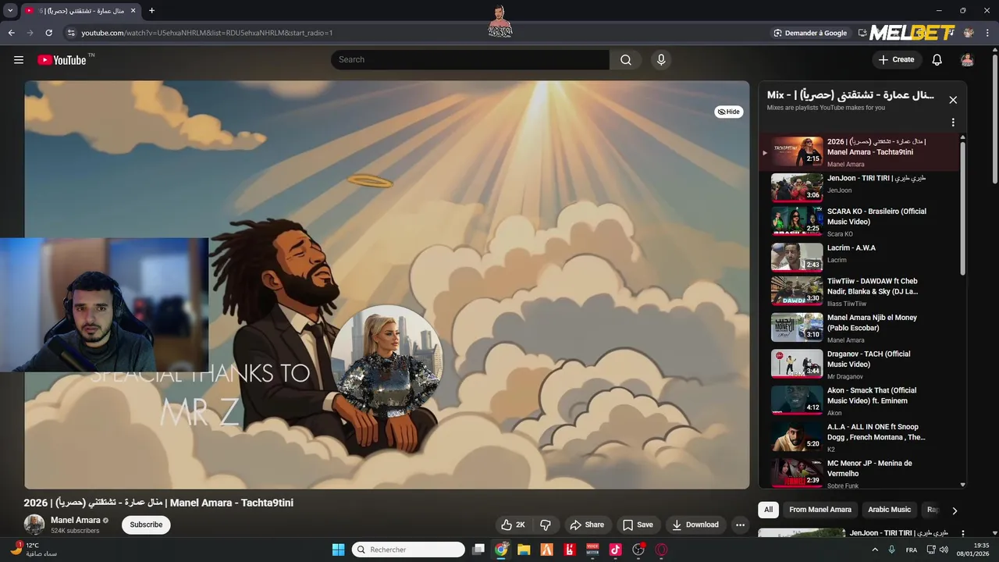Play A.L.A ALL IN ONE from the Mix

859,437
